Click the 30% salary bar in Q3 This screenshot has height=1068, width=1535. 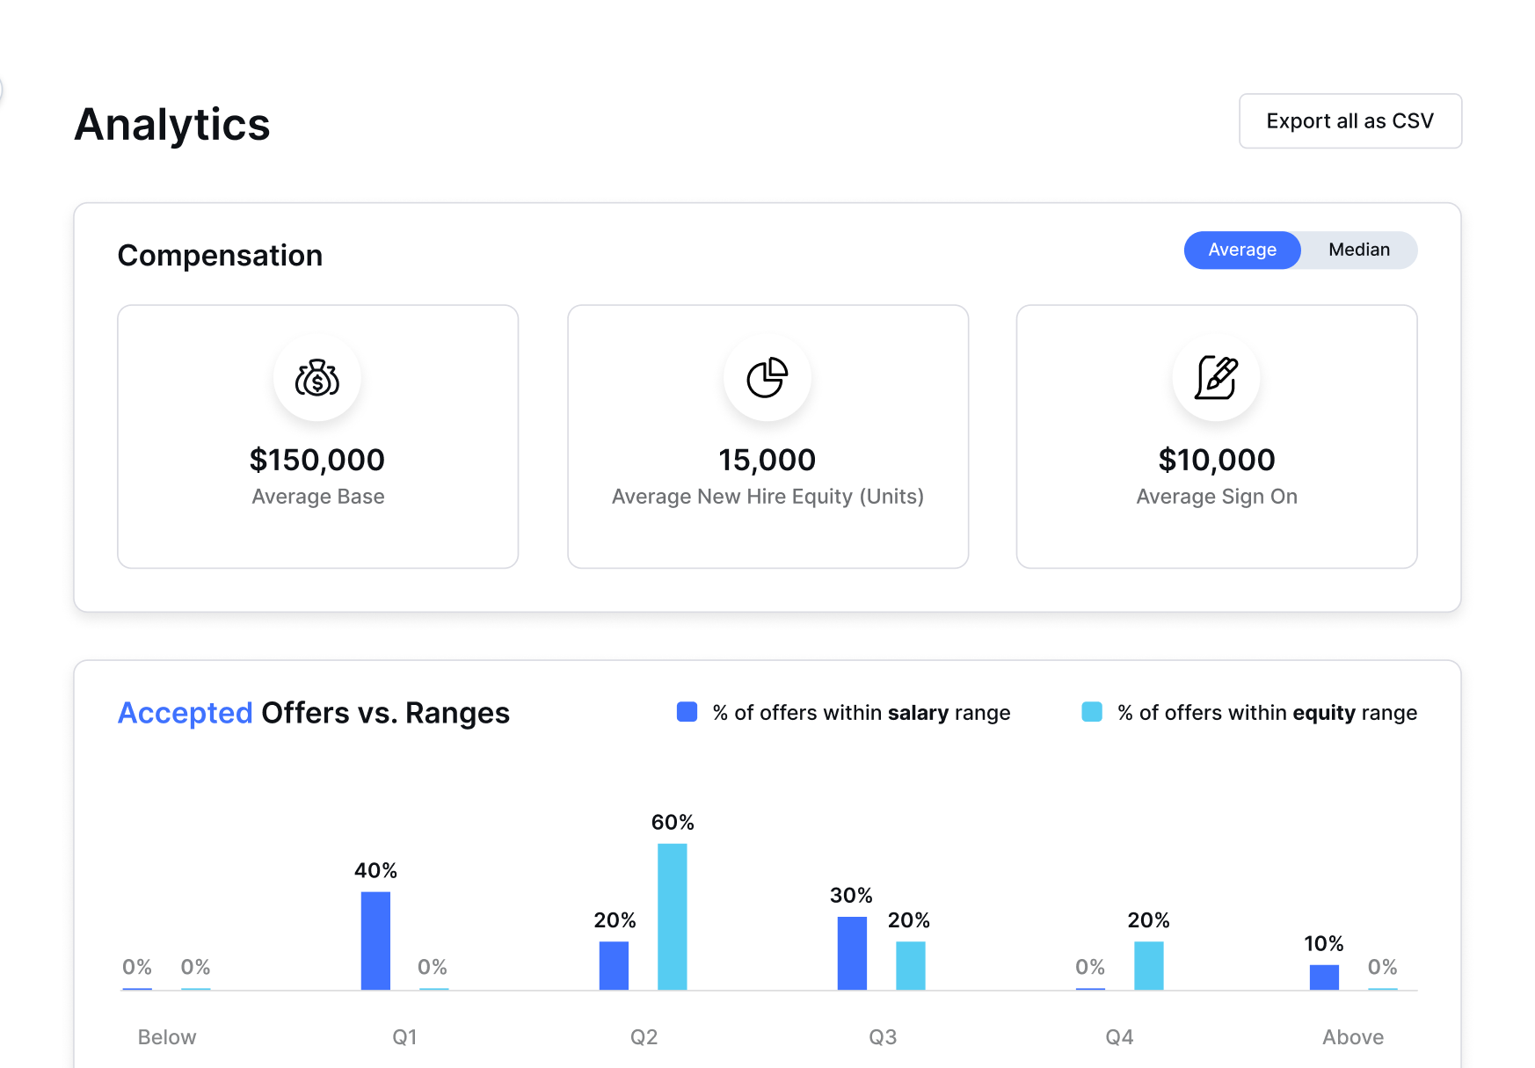click(852, 953)
